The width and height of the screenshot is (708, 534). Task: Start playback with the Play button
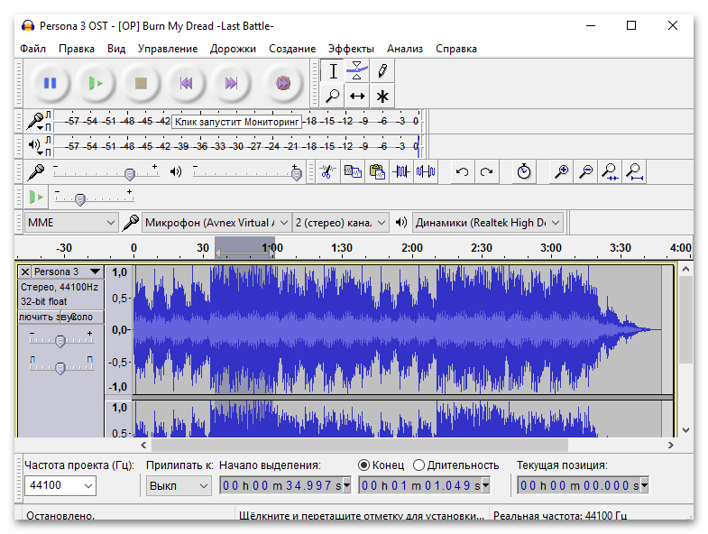tap(96, 83)
